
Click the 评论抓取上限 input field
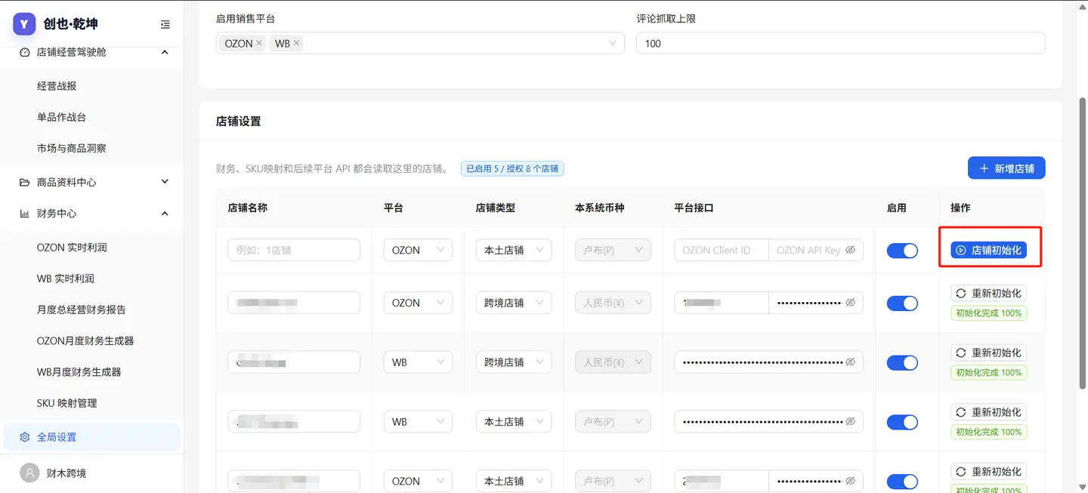tap(841, 43)
